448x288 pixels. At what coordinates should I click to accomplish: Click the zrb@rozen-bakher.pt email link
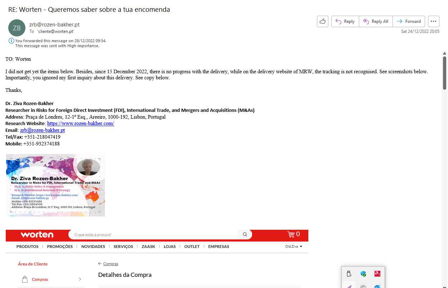[42, 130]
